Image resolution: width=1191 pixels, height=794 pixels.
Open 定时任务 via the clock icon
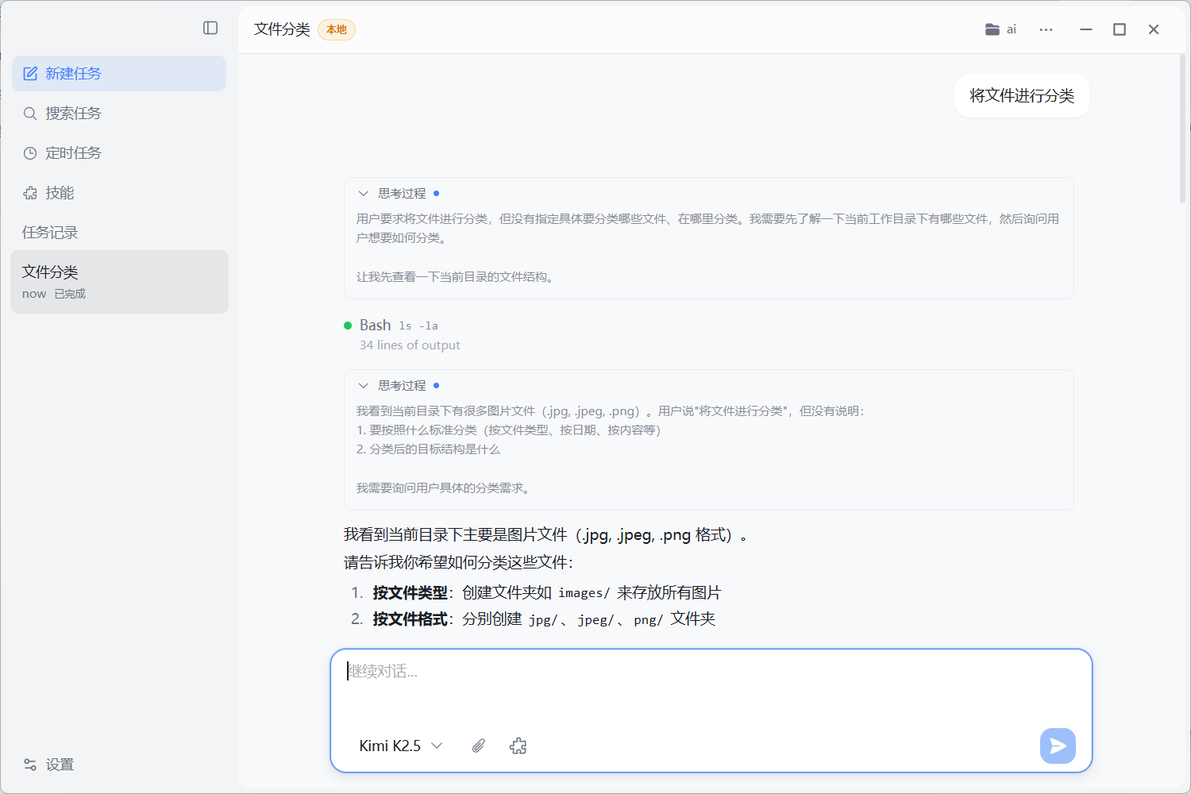[x=30, y=152]
